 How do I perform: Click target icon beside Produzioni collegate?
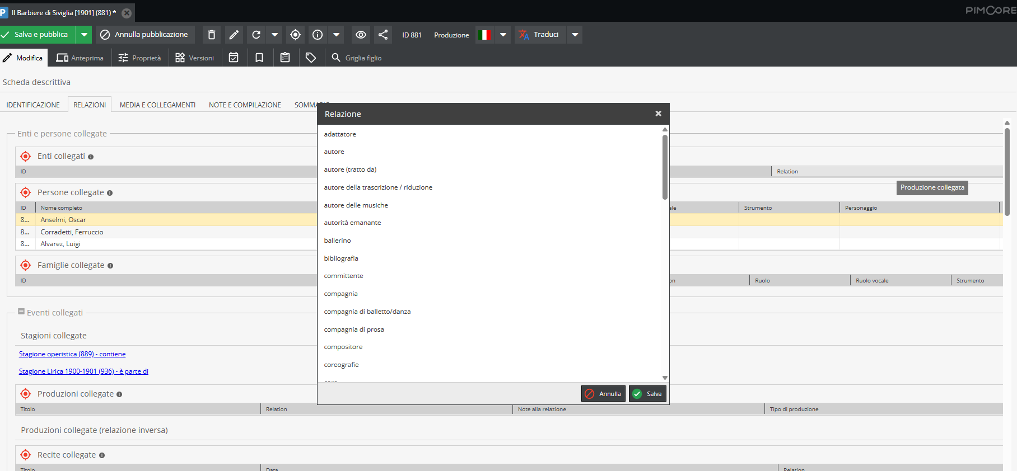pyautogui.click(x=26, y=394)
